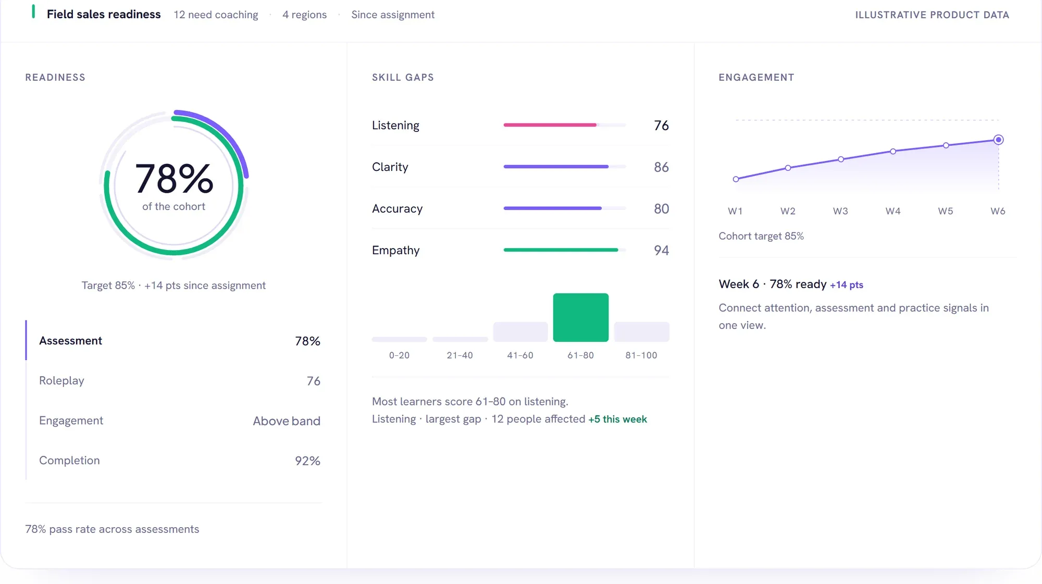Click the 41-60 histogram bar

pos(520,332)
